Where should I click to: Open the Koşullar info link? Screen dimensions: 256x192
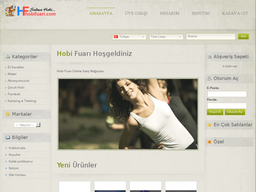point(14,155)
